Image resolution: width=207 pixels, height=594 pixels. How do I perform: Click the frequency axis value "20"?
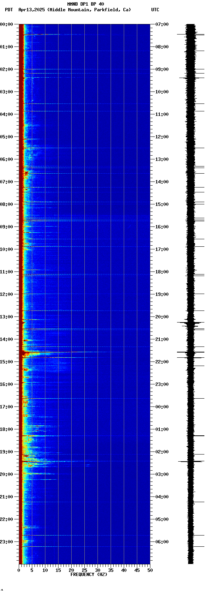[x=71, y=570]
